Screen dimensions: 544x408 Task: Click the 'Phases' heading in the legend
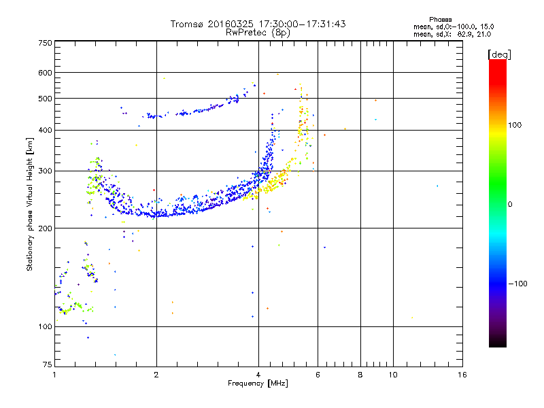tap(440, 20)
